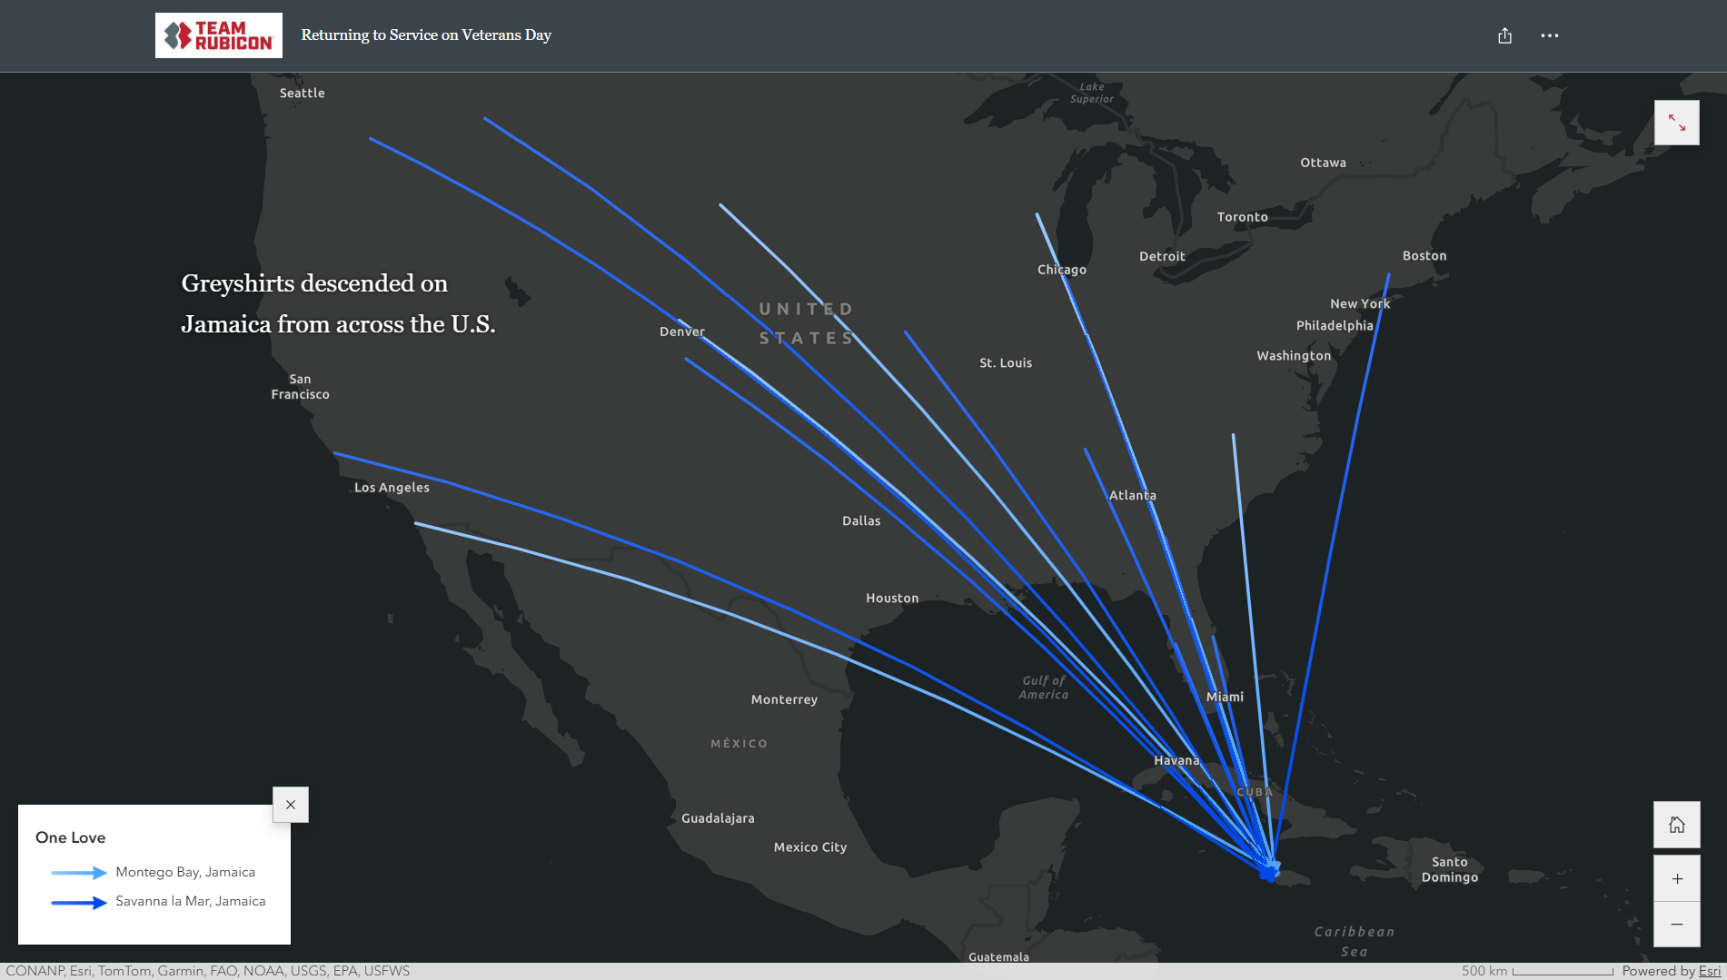Click the expand map diagonal-arrows icon
Image resolution: width=1727 pixels, height=980 pixels.
click(1676, 121)
